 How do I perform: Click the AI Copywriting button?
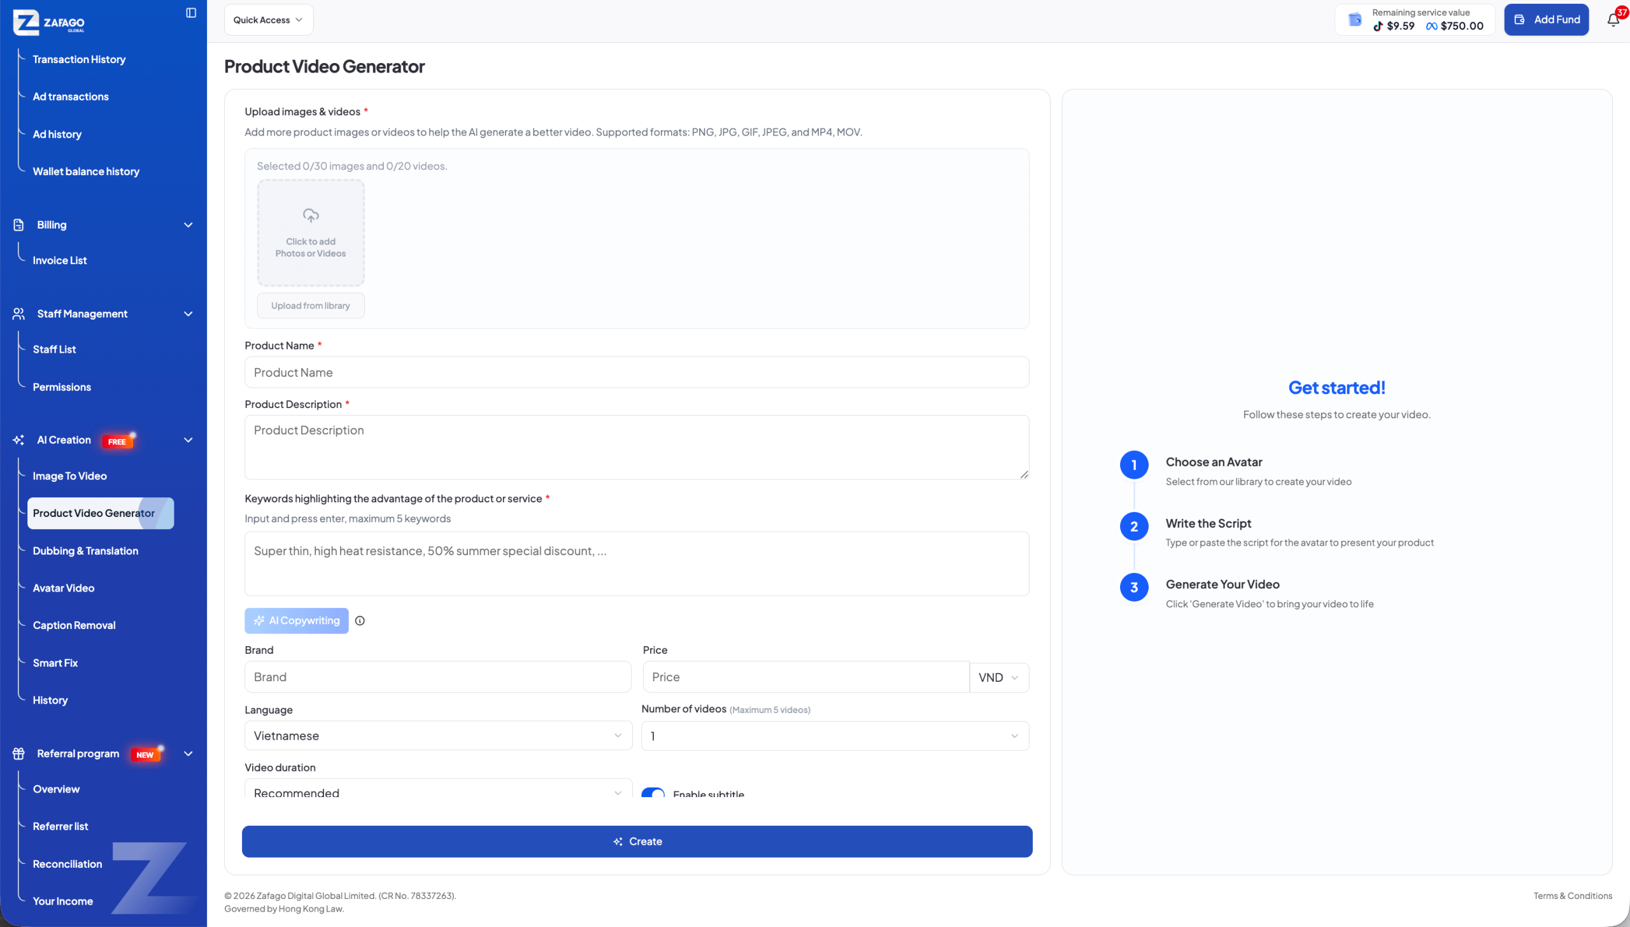[x=297, y=621]
